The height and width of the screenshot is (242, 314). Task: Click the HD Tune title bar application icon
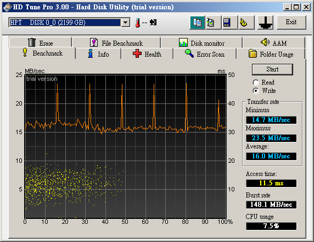[7, 7]
